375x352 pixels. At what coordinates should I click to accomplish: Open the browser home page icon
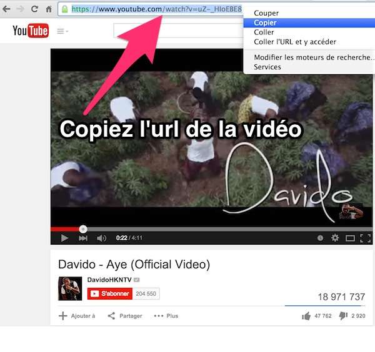point(49,9)
